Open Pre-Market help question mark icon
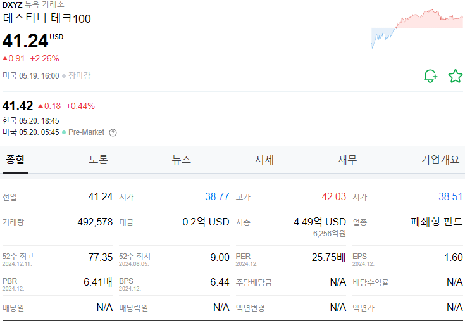 tap(113, 133)
